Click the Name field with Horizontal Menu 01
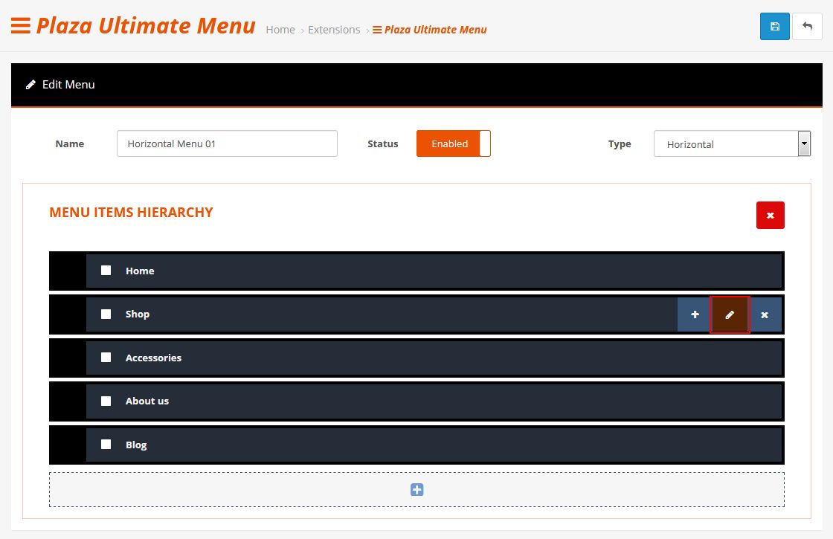Image resolution: width=833 pixels, height=539 pixels. [227, 143]
